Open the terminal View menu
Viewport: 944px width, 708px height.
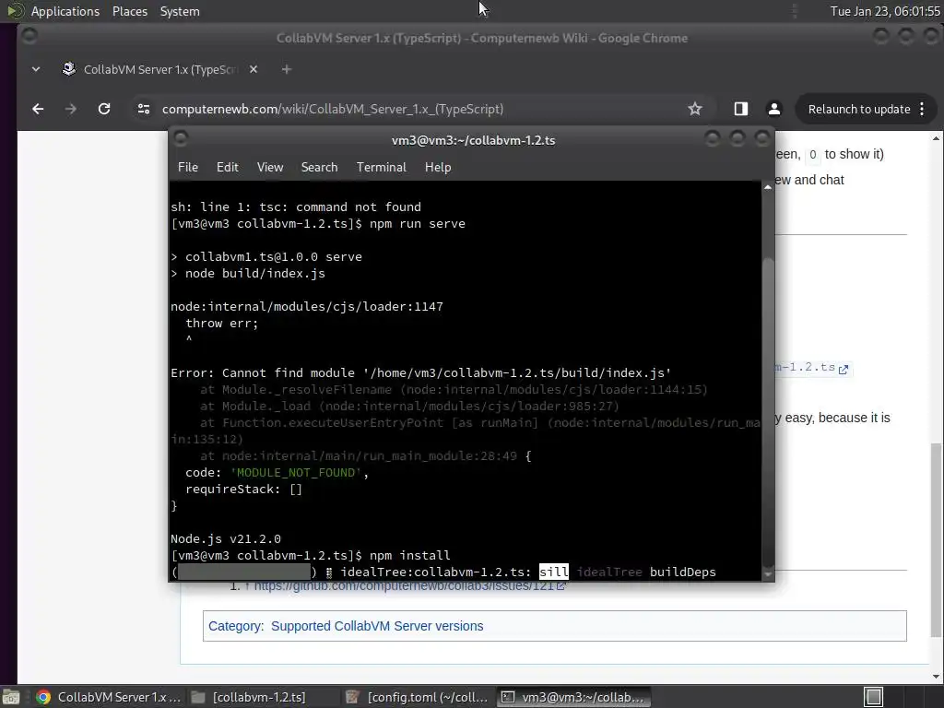[x=270, y=168]
